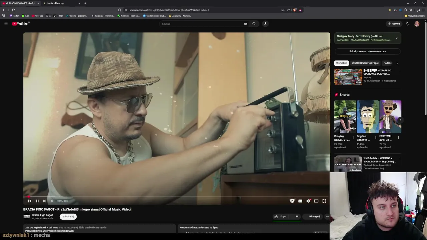Dislike the video showing 39
The width and height of the screenshot is (427, 240).
[x=295, y=217]
